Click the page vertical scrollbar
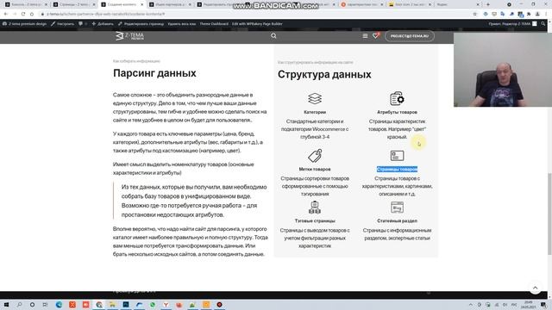This screenshot has width=552, height=310. pos(549,214)
